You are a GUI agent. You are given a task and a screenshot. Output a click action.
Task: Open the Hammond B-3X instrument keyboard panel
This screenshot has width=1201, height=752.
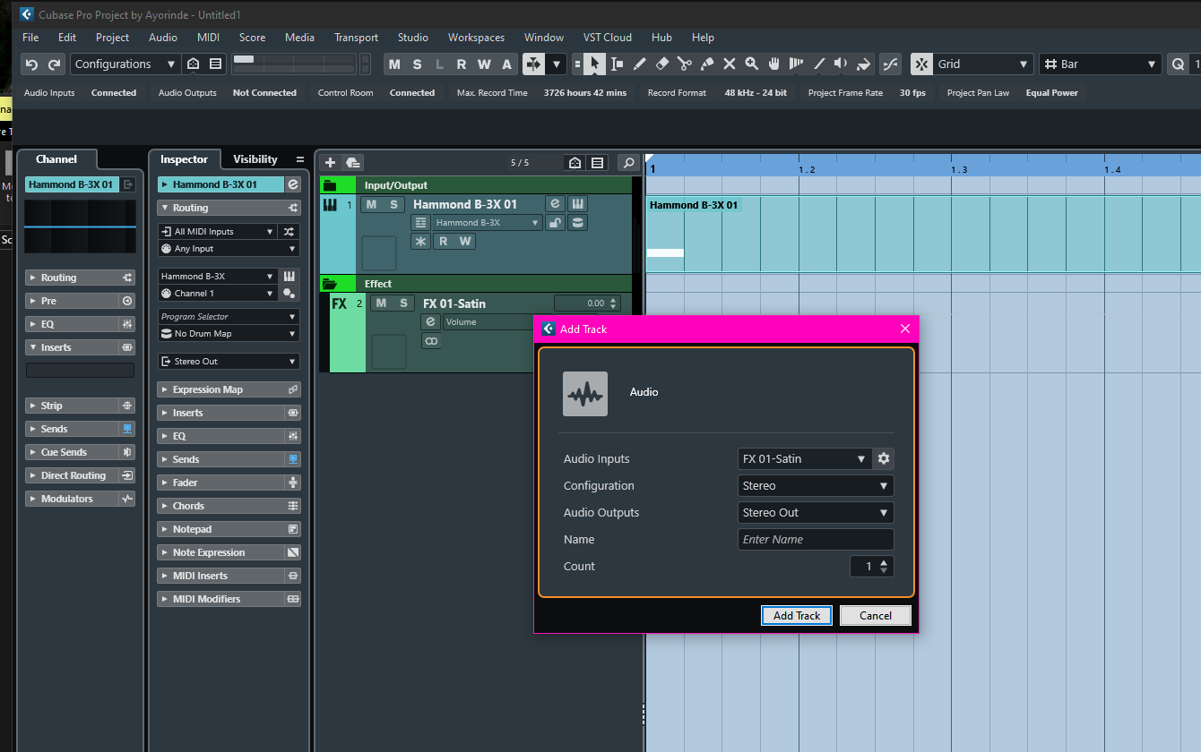[578, 204]
